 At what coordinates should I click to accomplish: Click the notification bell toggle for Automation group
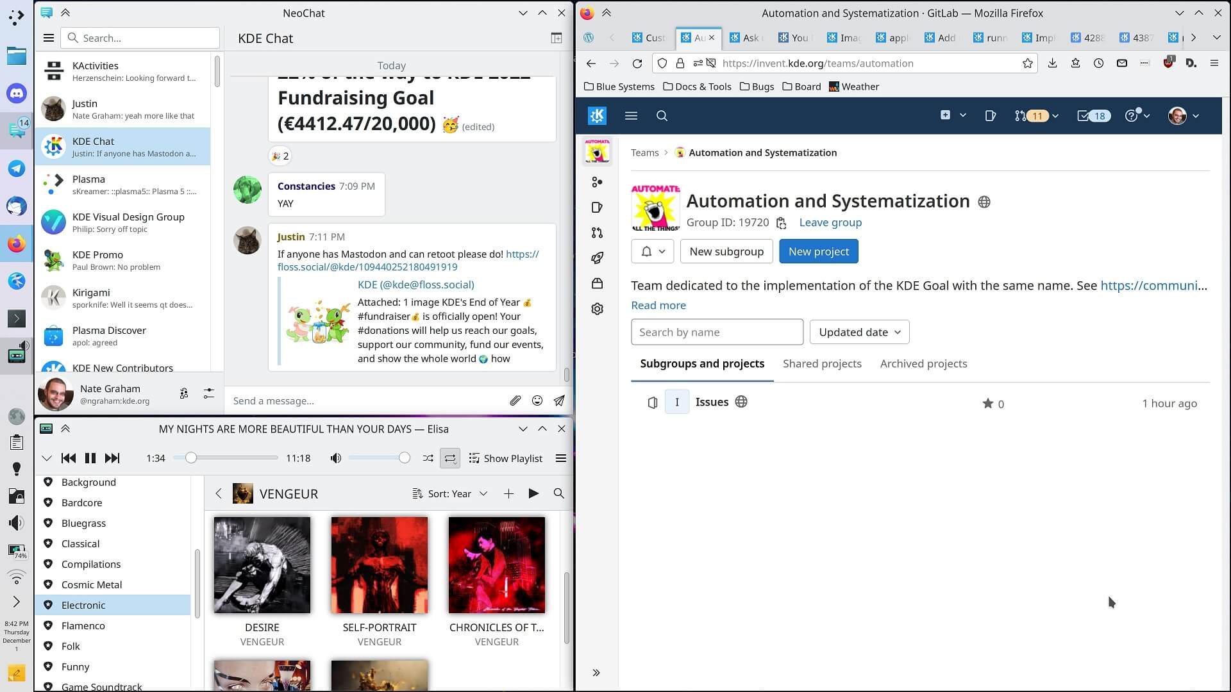click(x=653, y=252)
